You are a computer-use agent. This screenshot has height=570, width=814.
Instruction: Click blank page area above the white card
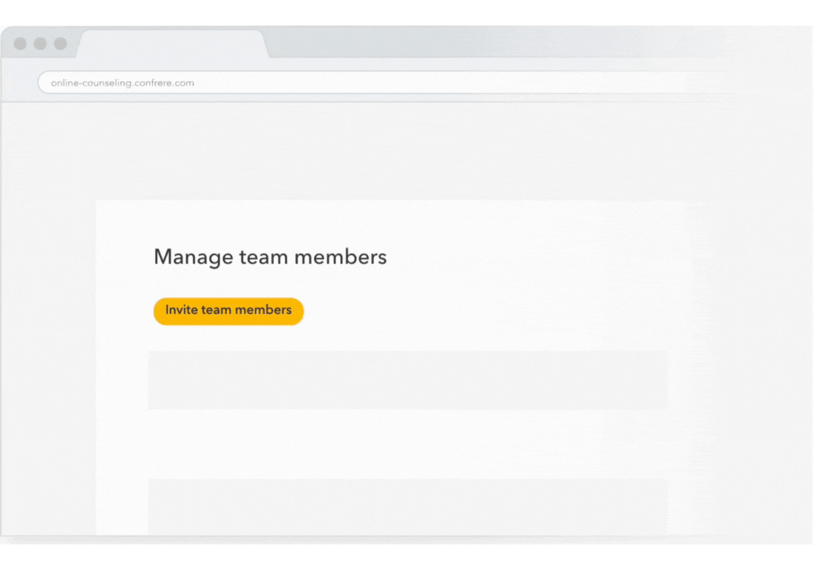tap(407, 153)
